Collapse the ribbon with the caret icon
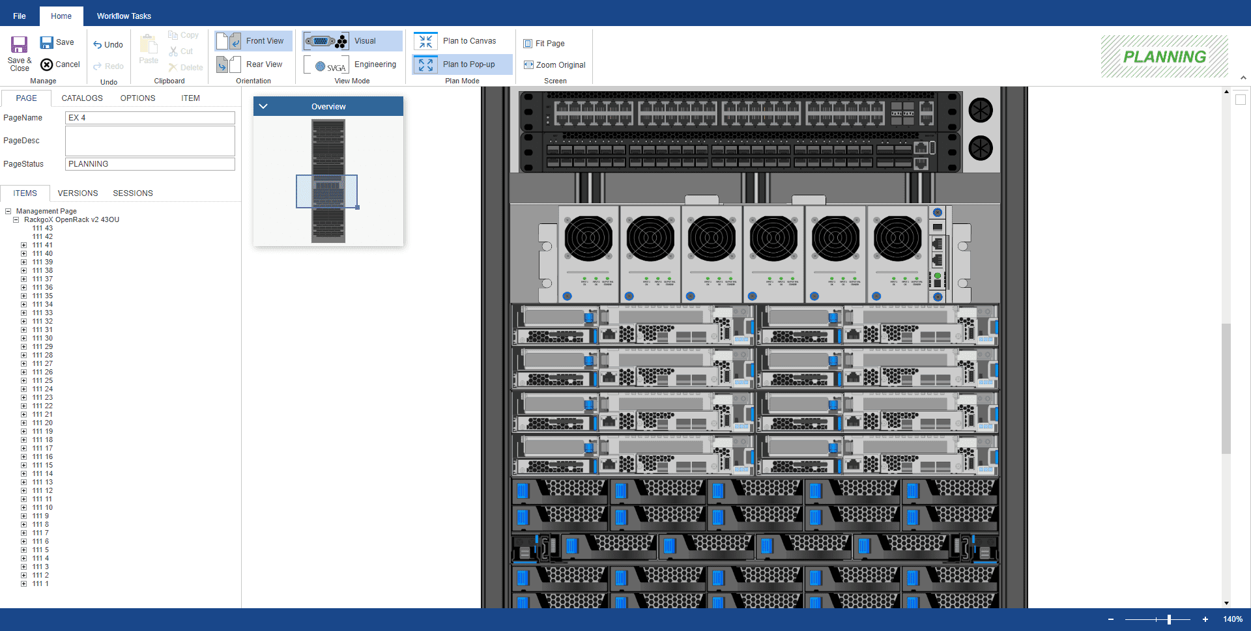Viewport: 1251px width, 631px height. pyautogui.click(x=1243, y=77)
